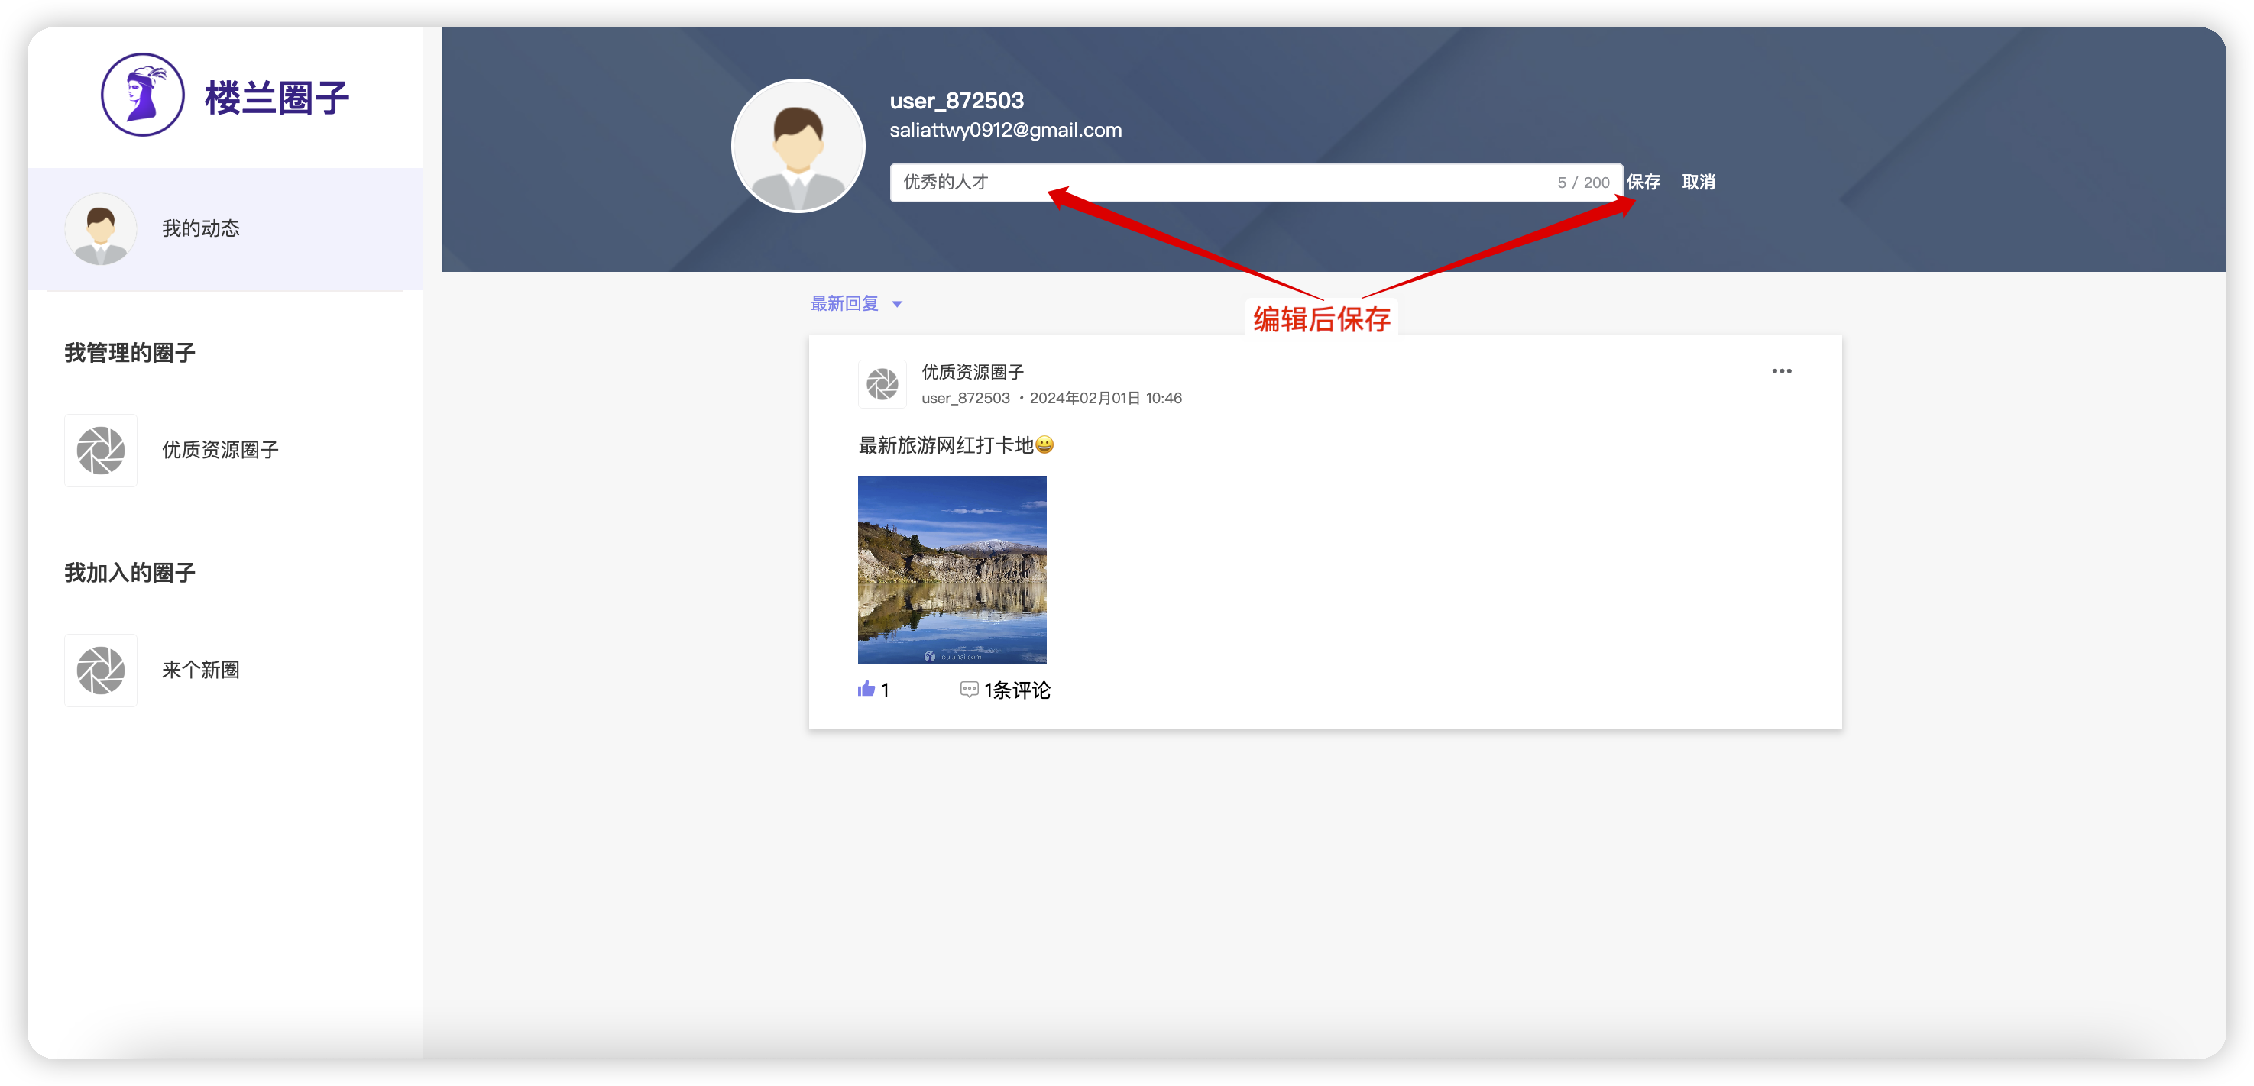This screenshot has height=1086, width=2254.
Task: Open the lake landscape photo thumbnail
Action: coord(951,569)
